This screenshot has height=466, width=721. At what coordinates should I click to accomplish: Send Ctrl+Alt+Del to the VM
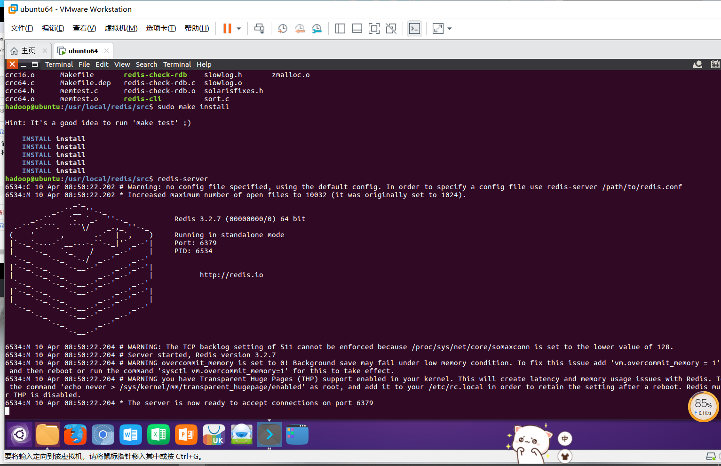click(x=259, y=29)
